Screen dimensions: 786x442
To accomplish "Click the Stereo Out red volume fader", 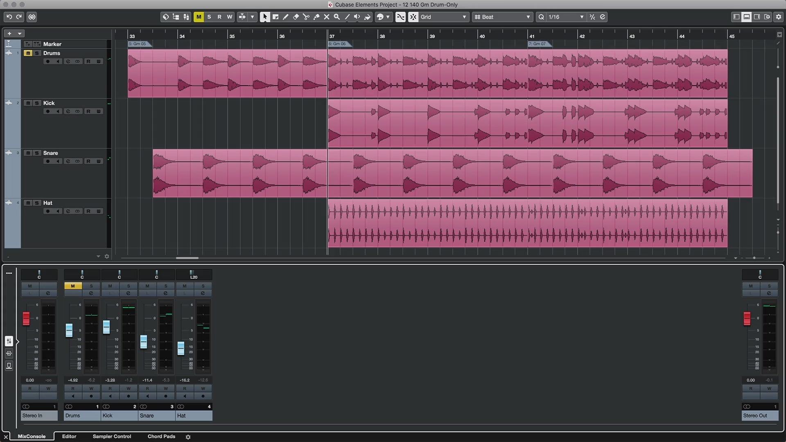I will tap(747, 318).
